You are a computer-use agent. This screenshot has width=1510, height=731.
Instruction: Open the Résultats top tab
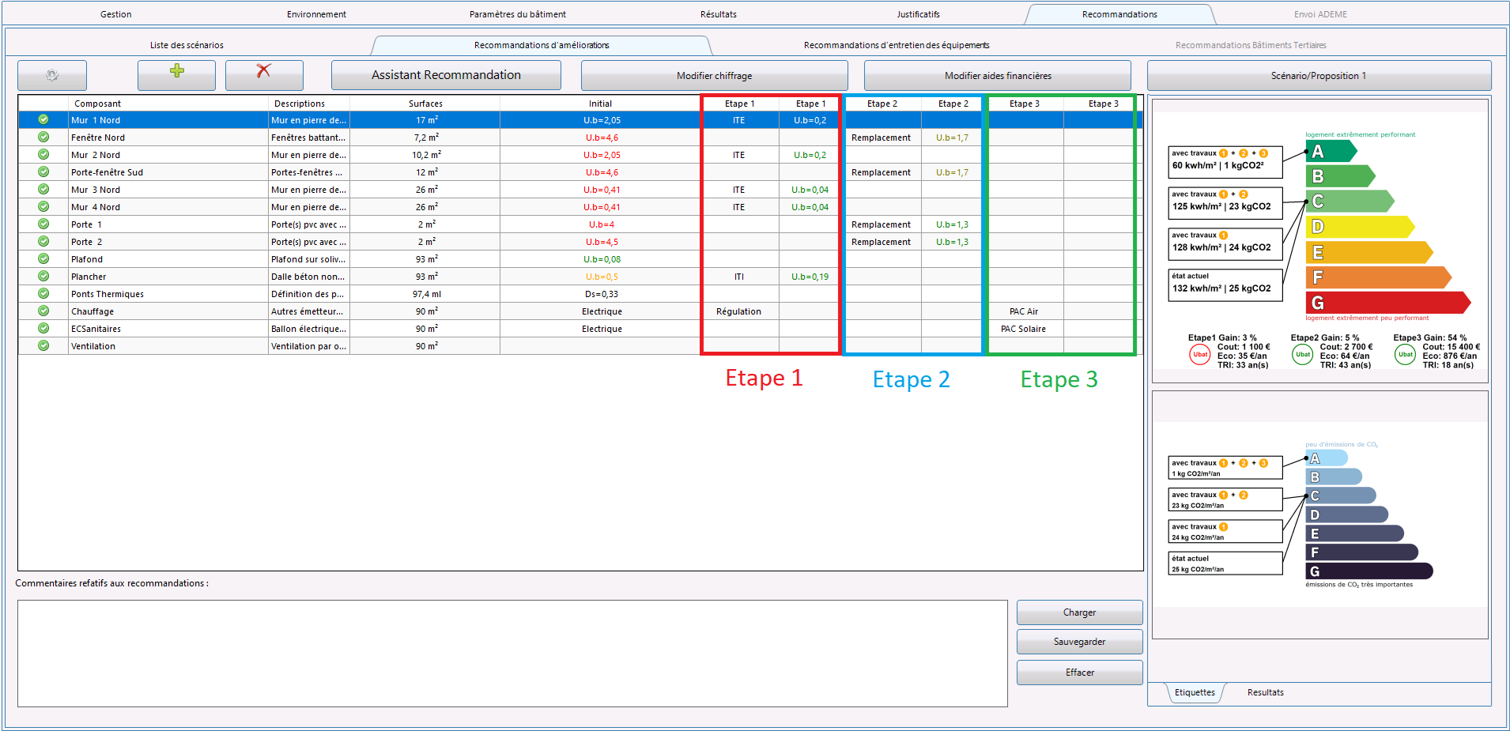pos(719,14)
